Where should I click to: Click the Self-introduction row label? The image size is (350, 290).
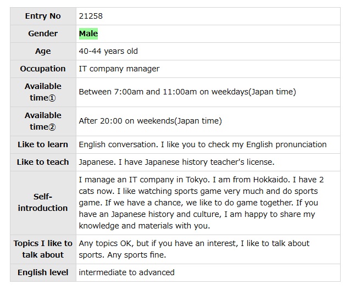(x=43, y=202)
